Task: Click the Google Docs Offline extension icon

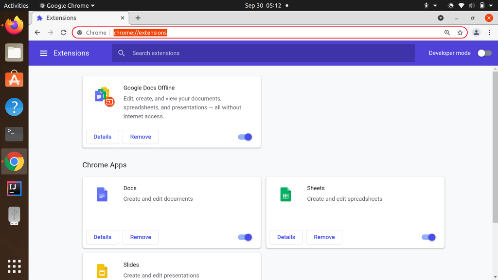Action: point(102,96)
